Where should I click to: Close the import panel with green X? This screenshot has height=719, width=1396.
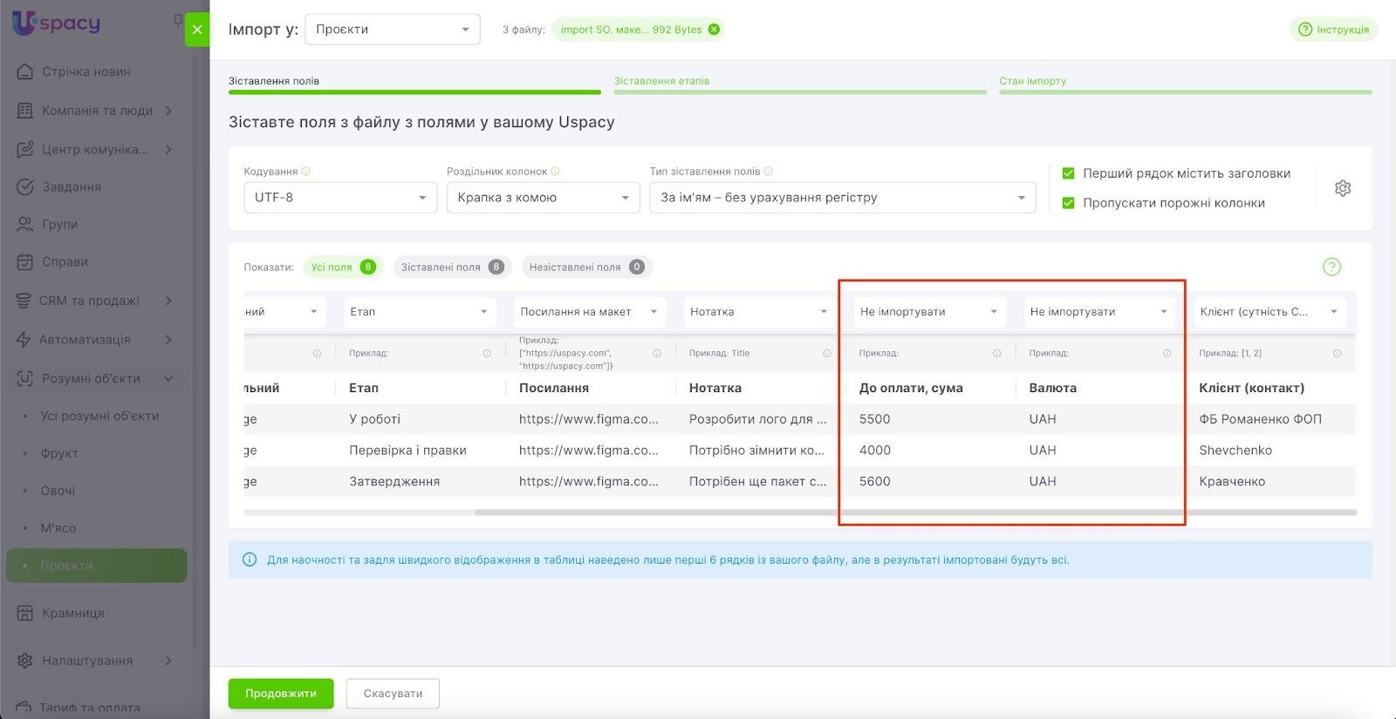[x=197, y=30]
